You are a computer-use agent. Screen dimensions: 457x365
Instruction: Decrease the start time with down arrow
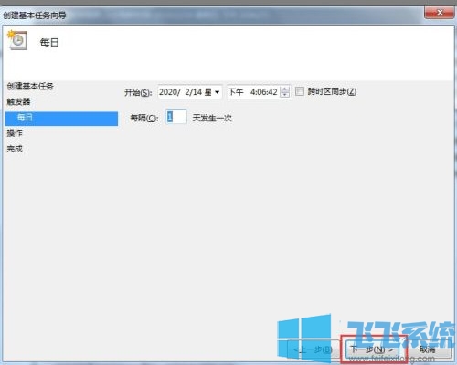click(x=285, y=95)
